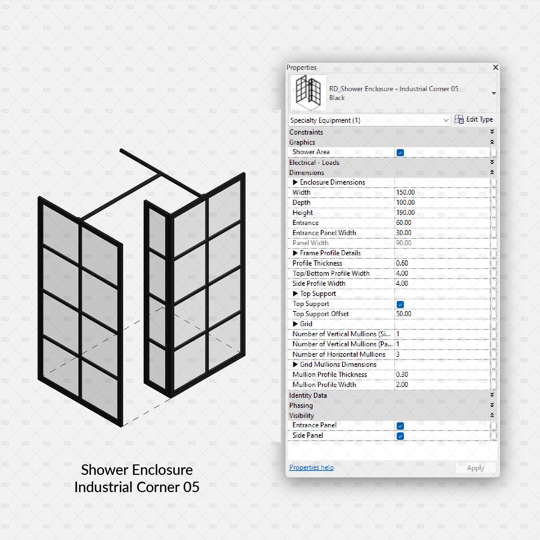Expand Enclosure Dimensions group
This screenshot has height=540, width=540.
[x=296, y=182]
